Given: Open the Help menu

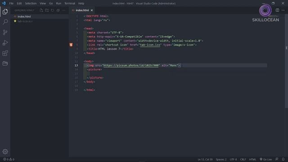Looking at the screenshot, I should pos(81,3).
